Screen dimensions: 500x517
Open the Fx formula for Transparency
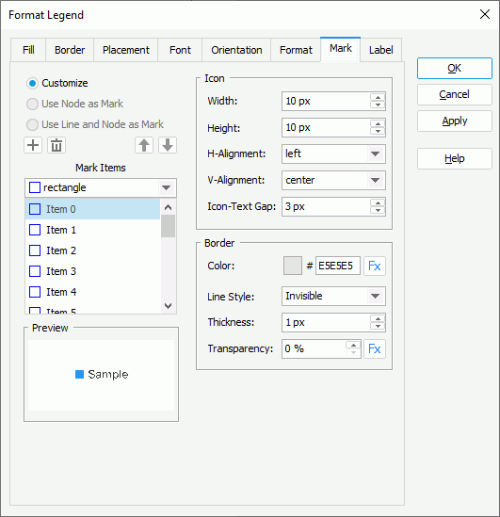(x=375, y=348)
